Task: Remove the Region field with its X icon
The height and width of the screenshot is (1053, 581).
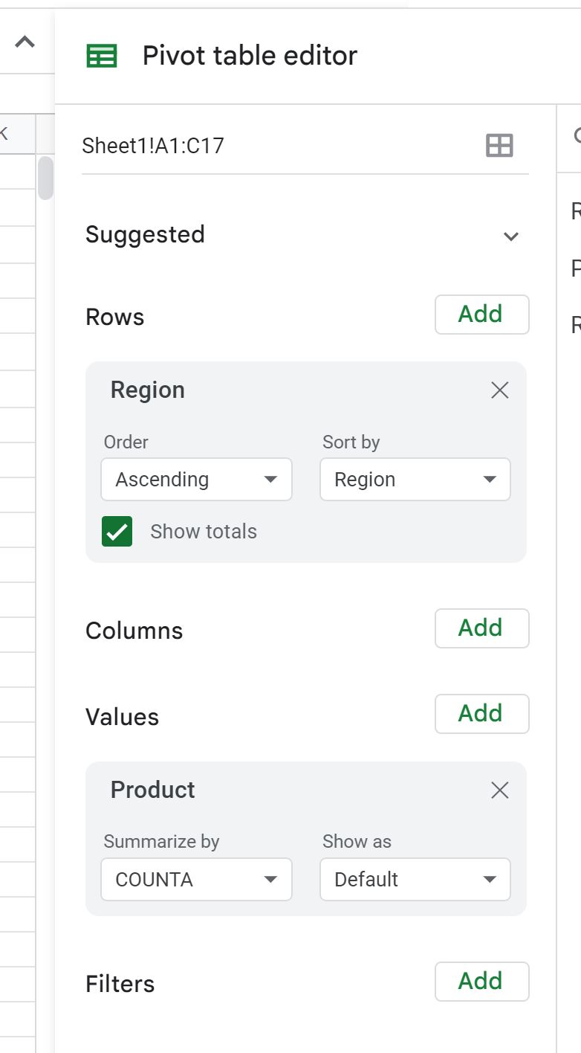Action: 499,390
